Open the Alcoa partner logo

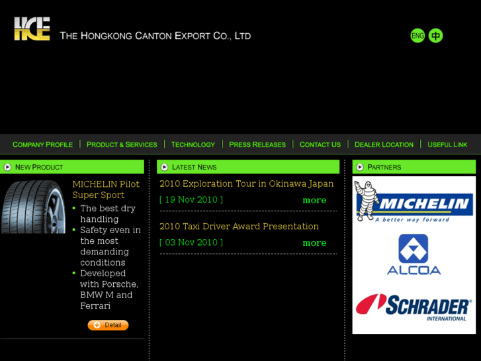[414, 254]
